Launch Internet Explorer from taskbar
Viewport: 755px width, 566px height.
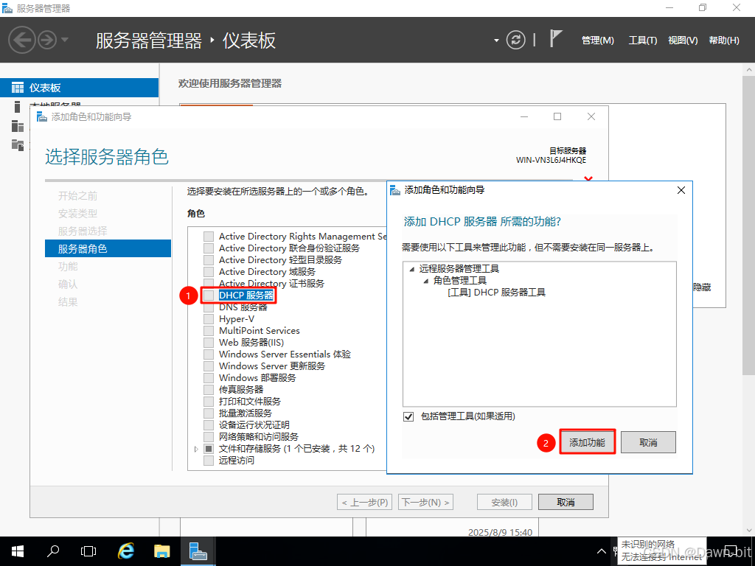point(125,551)
